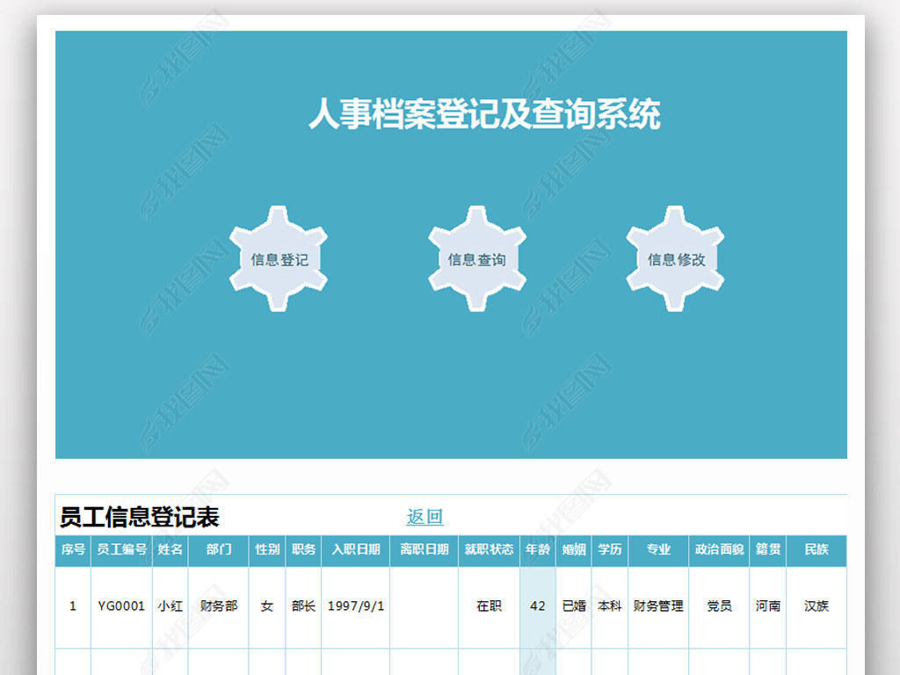Click the hire date cell 1997/9/1

[355, 606]
